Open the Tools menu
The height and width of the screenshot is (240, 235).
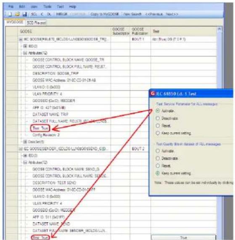[47, 7]
